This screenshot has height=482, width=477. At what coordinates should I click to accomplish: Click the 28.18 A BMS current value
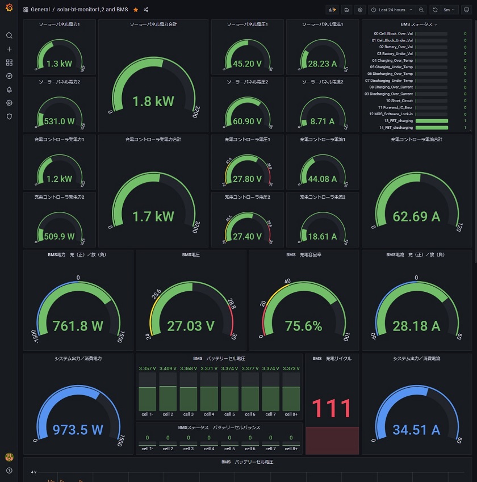(x=416, y=326)
